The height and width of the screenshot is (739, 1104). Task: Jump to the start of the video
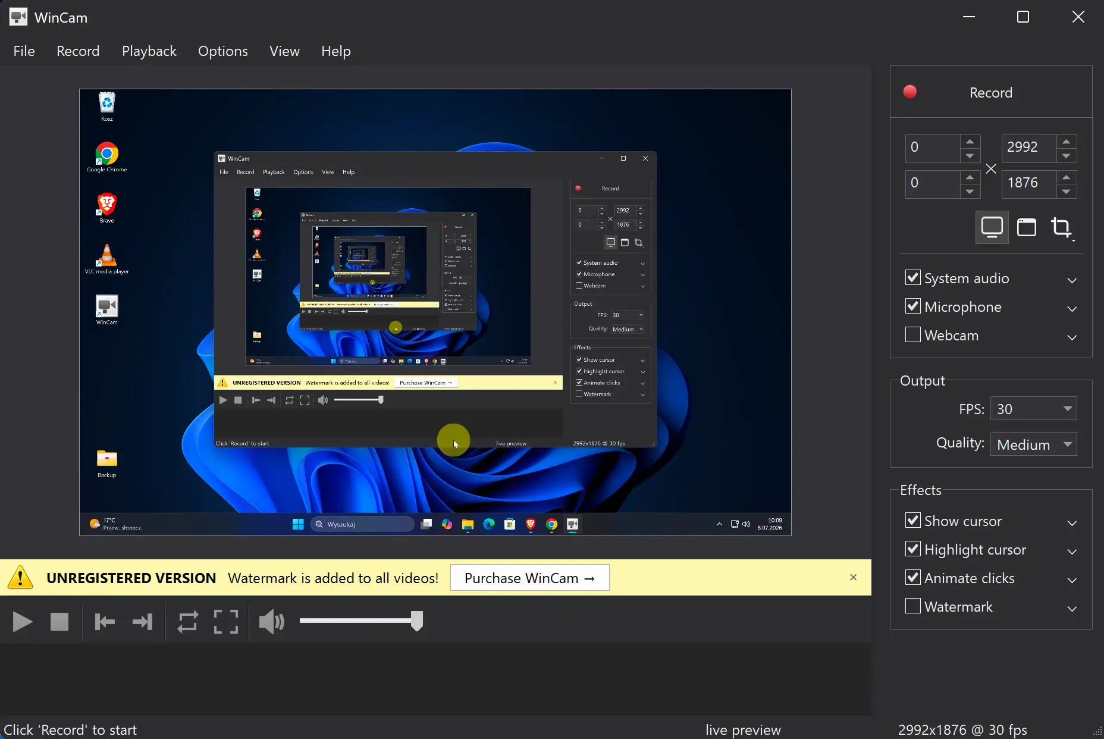(x=105, y=622)
